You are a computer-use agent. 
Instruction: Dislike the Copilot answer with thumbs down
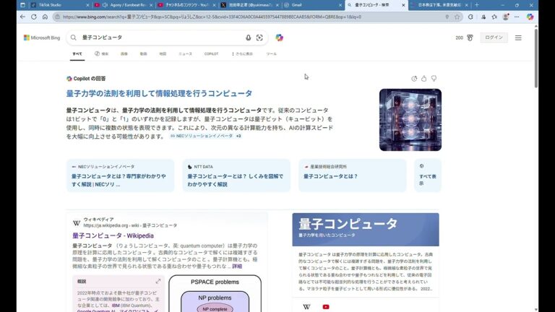click(x=434, y=79)
